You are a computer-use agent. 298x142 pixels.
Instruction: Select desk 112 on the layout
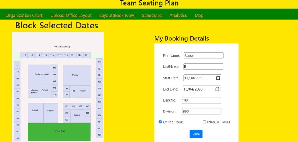point(24,55)
